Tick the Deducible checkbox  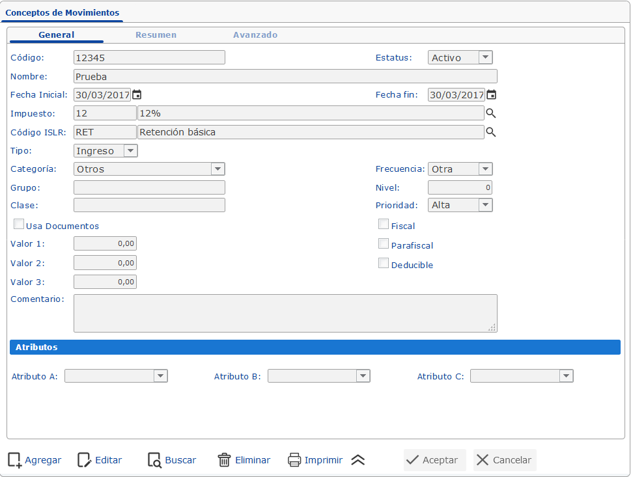[384, 264]
